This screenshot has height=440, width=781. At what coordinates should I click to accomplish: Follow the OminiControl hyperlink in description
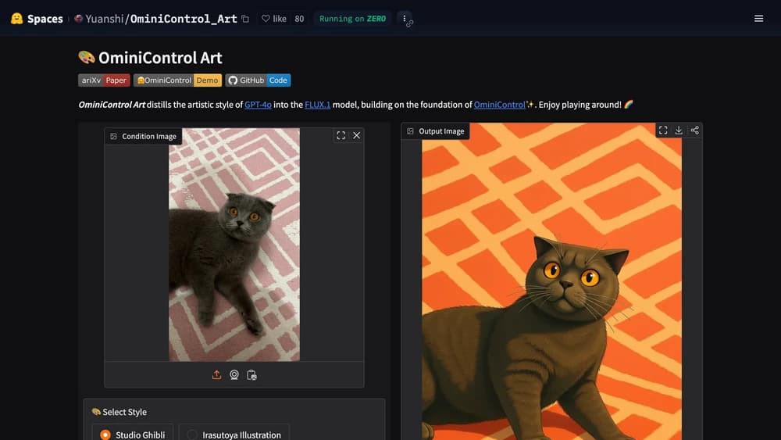coord(499,105)
